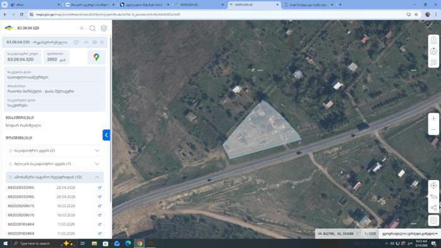
Task: Expand the cadastral data (2) section
Action: coord(55,150)
